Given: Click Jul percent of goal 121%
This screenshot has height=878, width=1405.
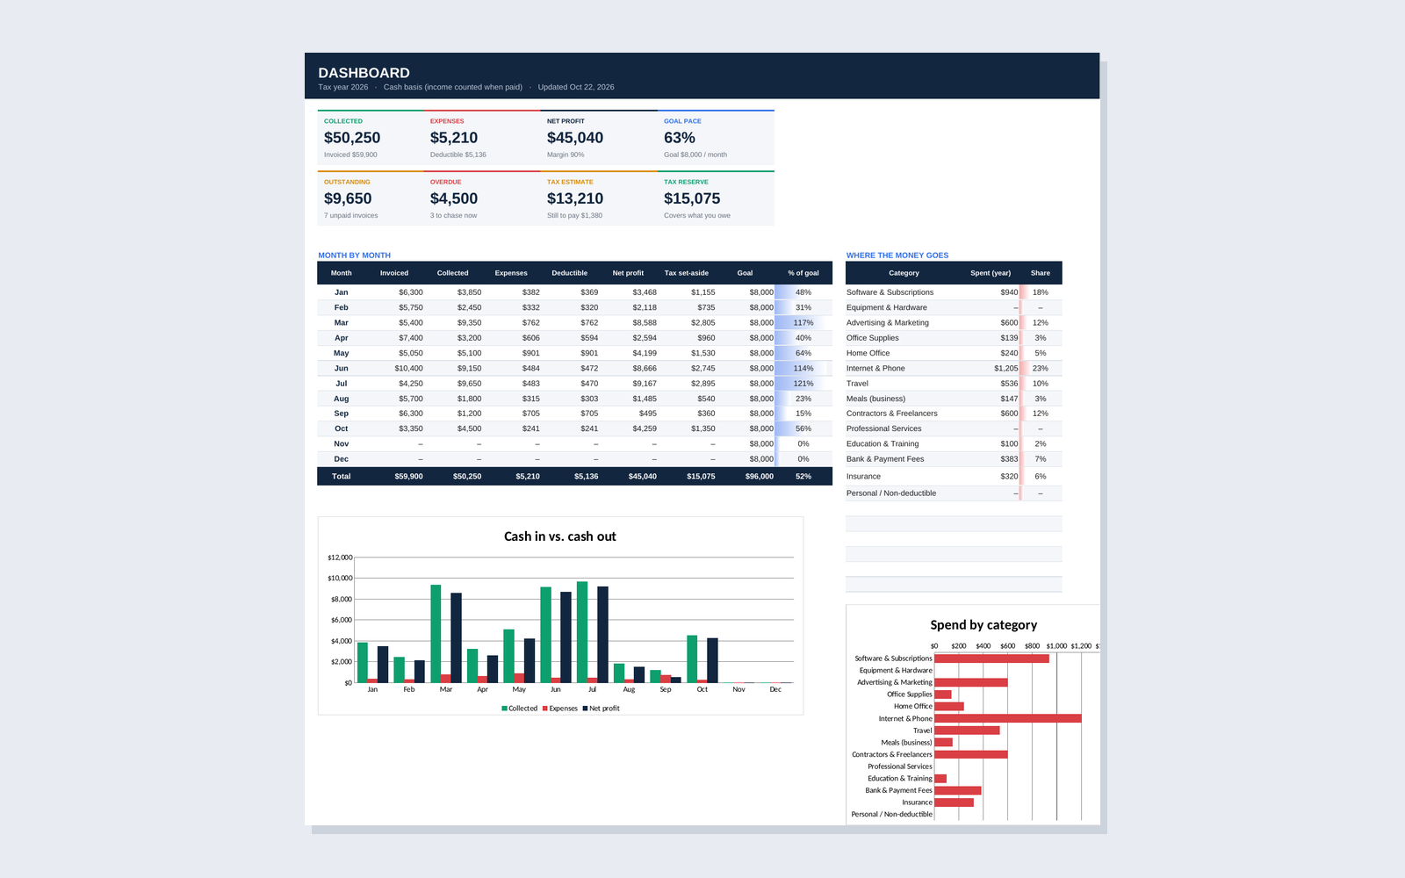Looking at the screenshot, I should click(803, 384).
